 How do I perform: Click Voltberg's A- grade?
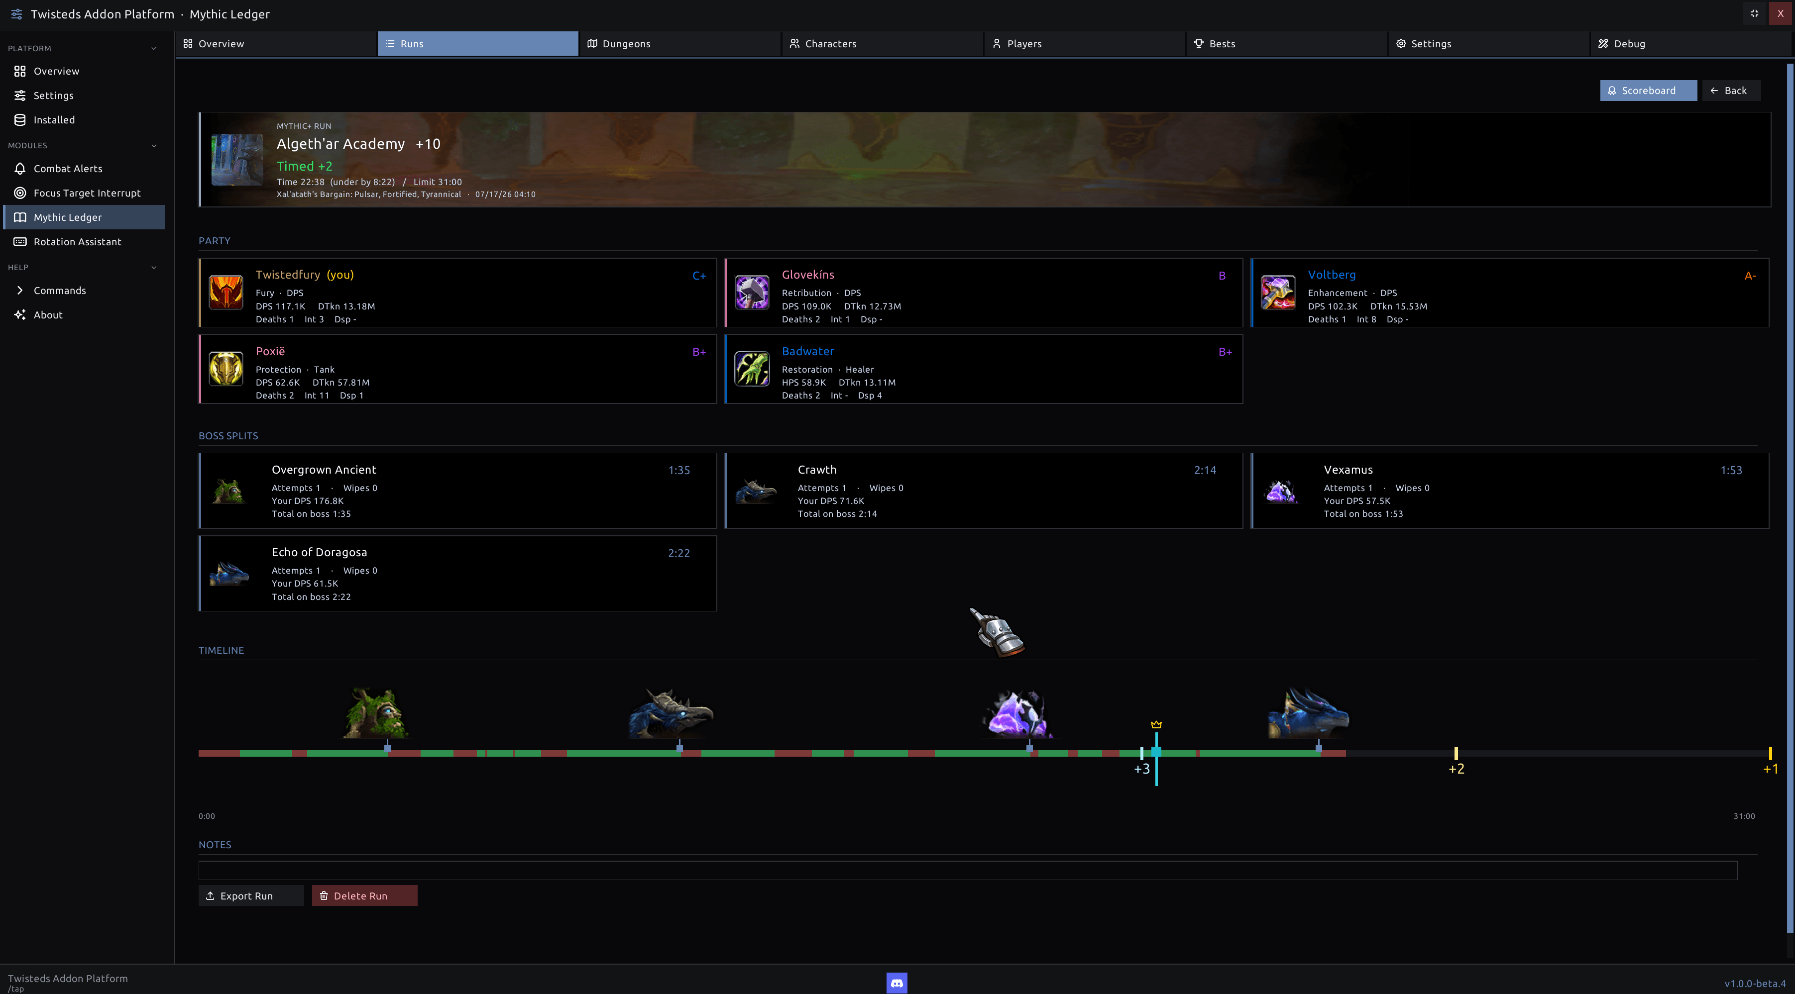pos(1750,276)
